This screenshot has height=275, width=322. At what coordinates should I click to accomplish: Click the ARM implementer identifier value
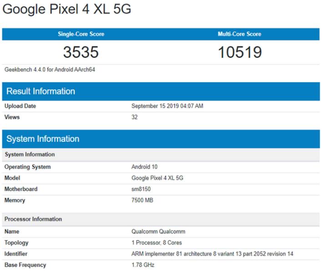[216, 254]
